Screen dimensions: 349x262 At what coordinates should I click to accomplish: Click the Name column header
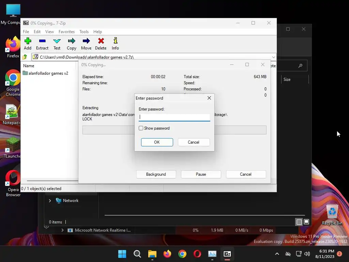tap(29, 66)
